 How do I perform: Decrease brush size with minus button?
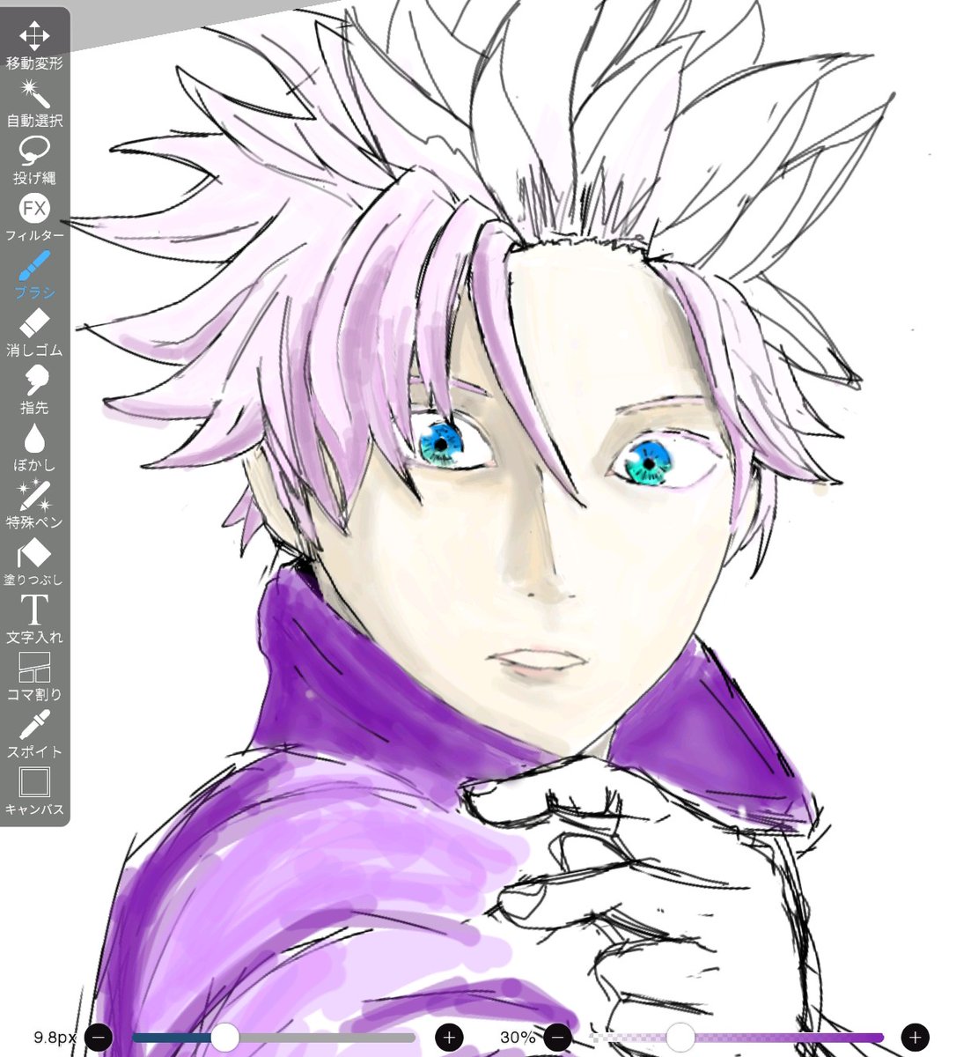coord(99,1037)
